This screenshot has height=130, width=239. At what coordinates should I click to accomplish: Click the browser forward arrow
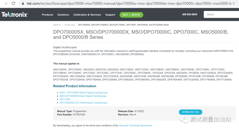6,3
